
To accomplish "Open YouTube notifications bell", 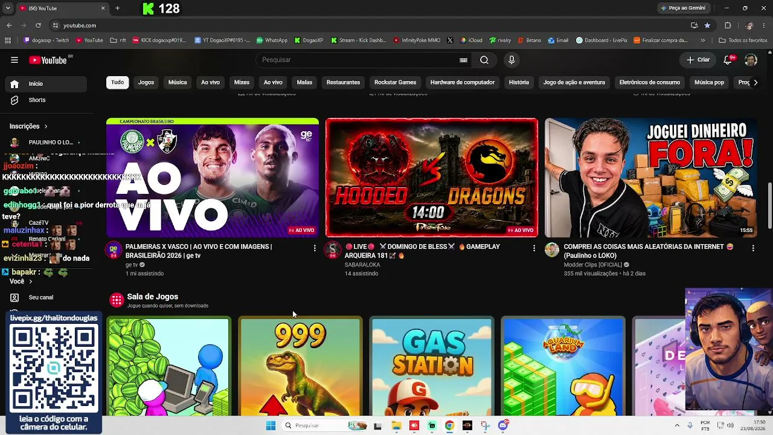I will (728, 60).
